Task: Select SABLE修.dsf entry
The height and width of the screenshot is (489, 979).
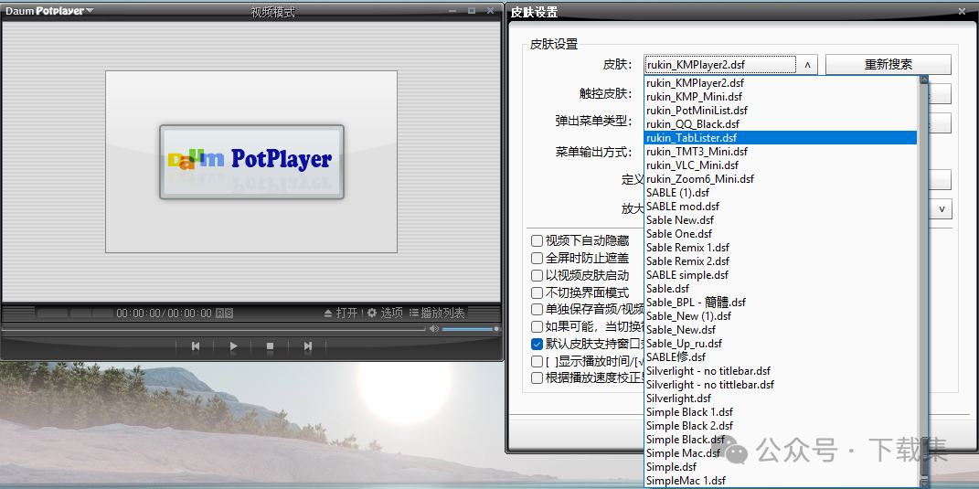Action: (781, 357)
